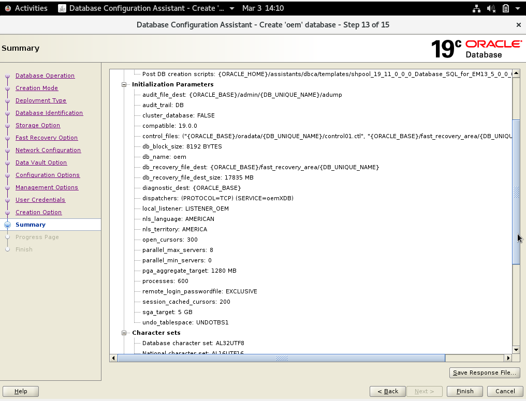Click the horizontal scrollbar thumb
The height and width of the screenshot is (401, 526).
(282, 358)
